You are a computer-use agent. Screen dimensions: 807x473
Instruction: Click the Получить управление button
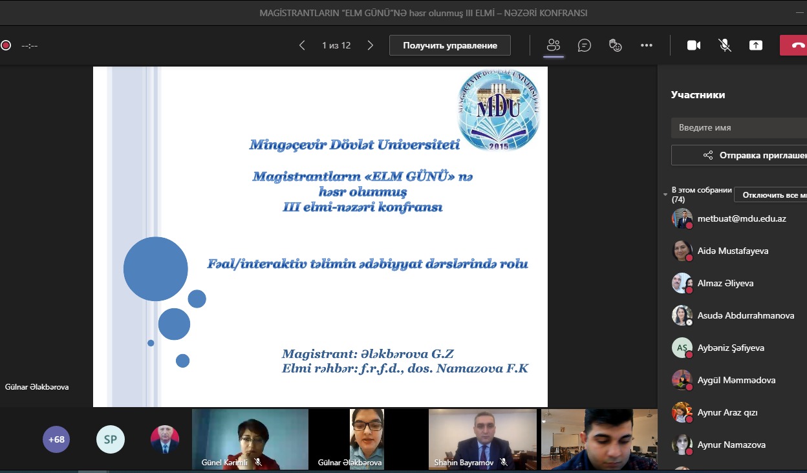pos(449,45)
